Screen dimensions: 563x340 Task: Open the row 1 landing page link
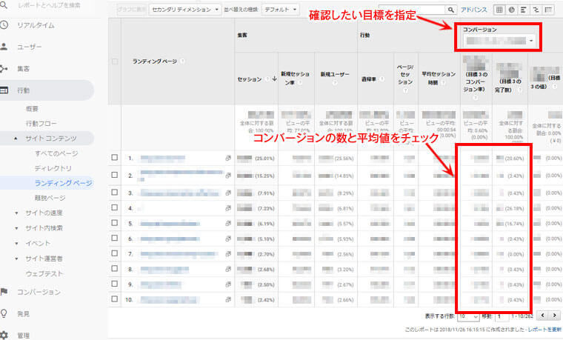coord(163,158)
